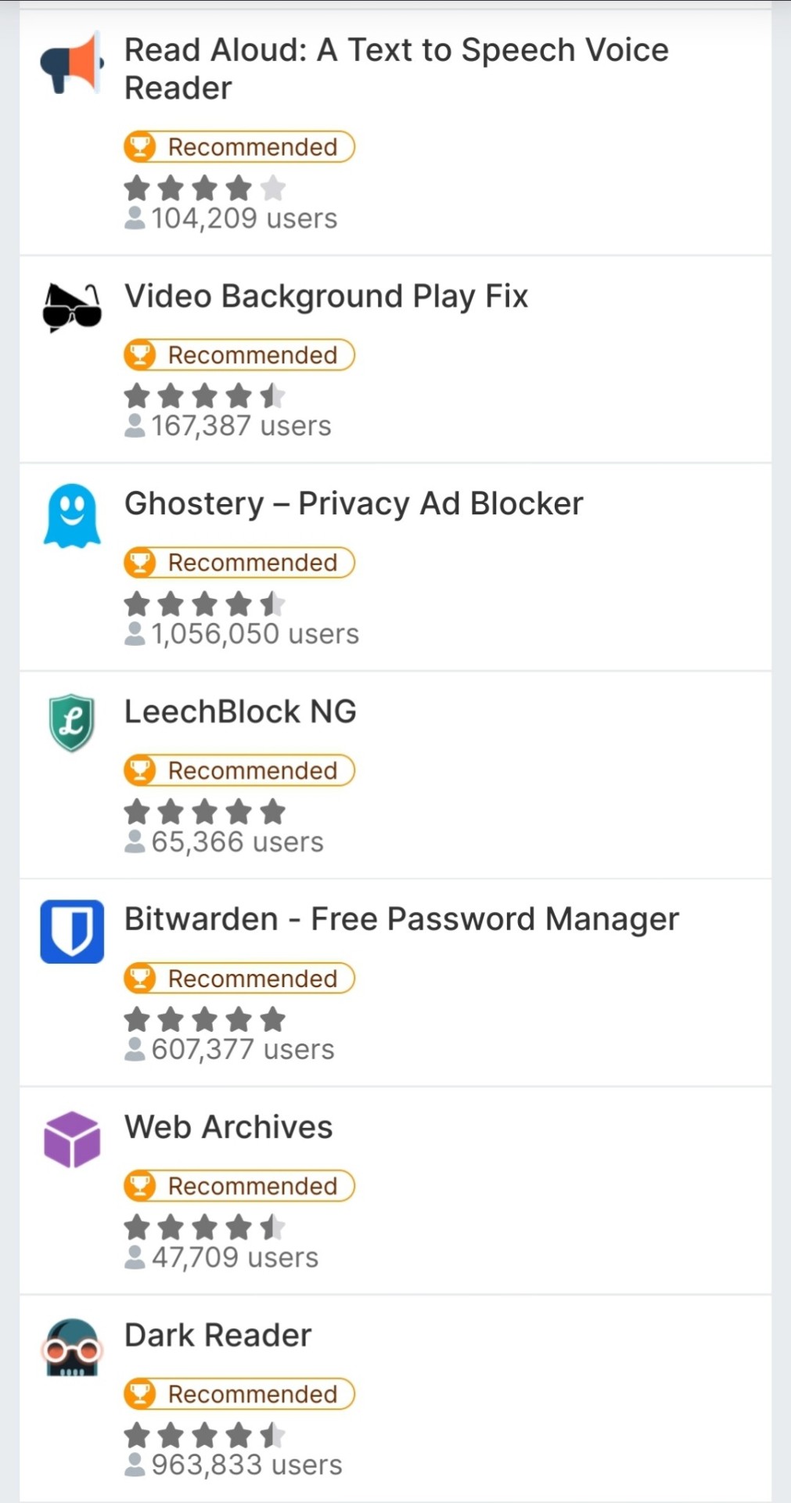Open Ghostery – Privacy Ad Blocker title
Image resolution: width=791 pixels, height=1503 pixels.
(x=354, y=504)
